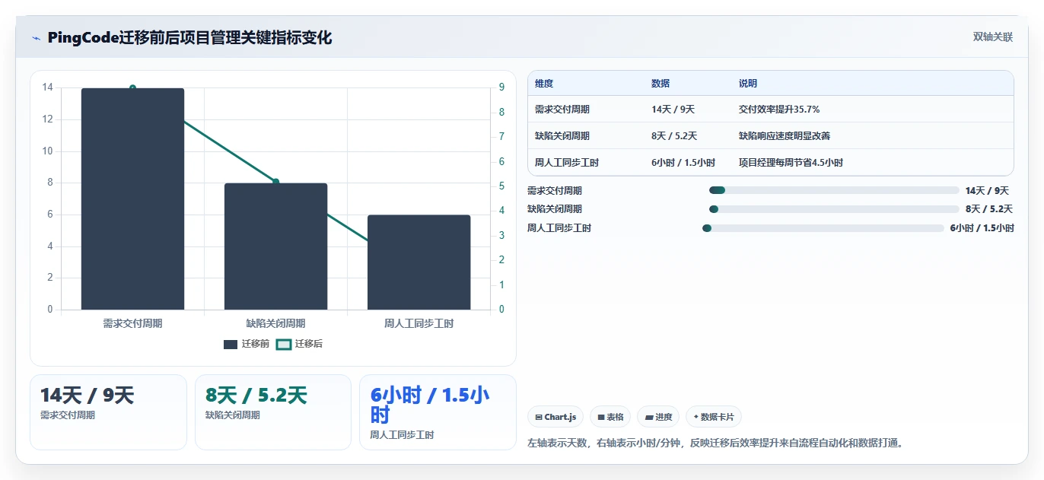This screenshot has height=480, width=1044.
Task: Click the blue 6小时 / 1.5小时 data card
Action: (438, 412)
